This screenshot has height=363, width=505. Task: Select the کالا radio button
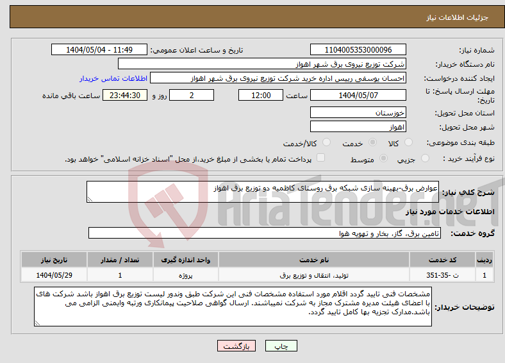[408, 142]
